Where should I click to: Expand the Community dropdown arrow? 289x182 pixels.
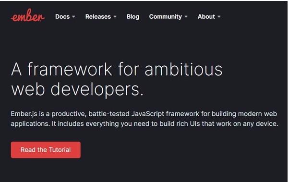pos(186,17)
